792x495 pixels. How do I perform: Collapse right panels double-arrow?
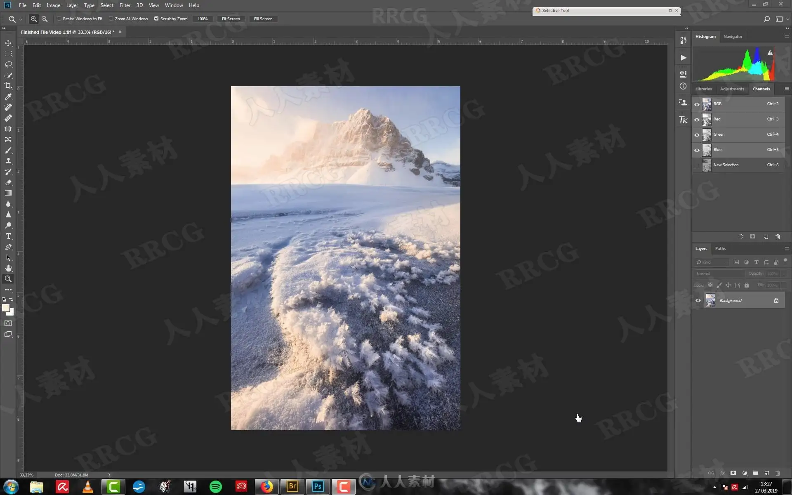pyautogui.click(x=787, y=28)
